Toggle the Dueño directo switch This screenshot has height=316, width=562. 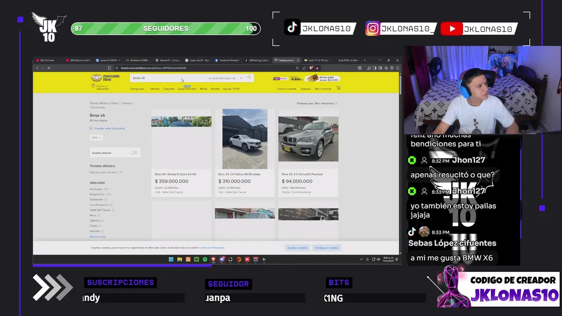(133, 152)
